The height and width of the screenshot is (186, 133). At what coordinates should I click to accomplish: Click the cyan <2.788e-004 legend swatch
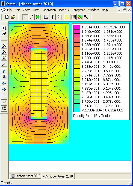tap(77, 110)
